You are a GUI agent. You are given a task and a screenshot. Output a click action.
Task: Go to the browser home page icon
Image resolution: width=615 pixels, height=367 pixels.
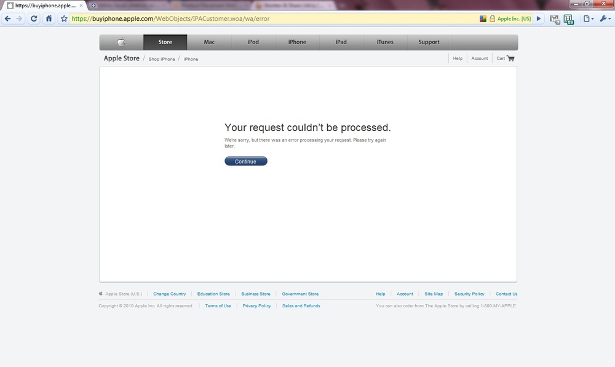[x=49, y=18]
